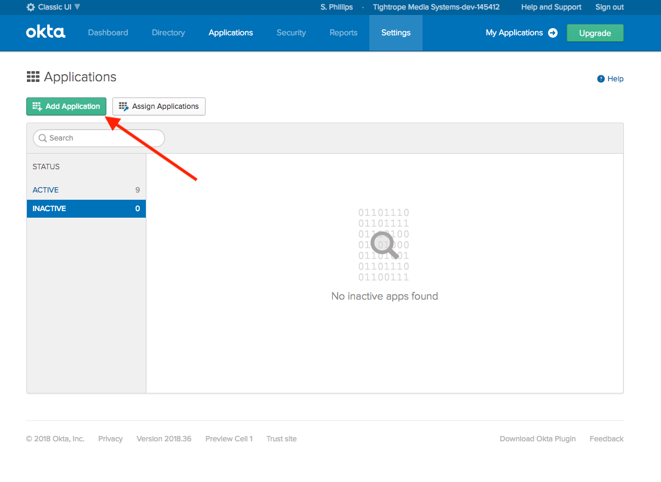Click the My Applications arrow icon

pyautogui.click(x=553, y=33)
